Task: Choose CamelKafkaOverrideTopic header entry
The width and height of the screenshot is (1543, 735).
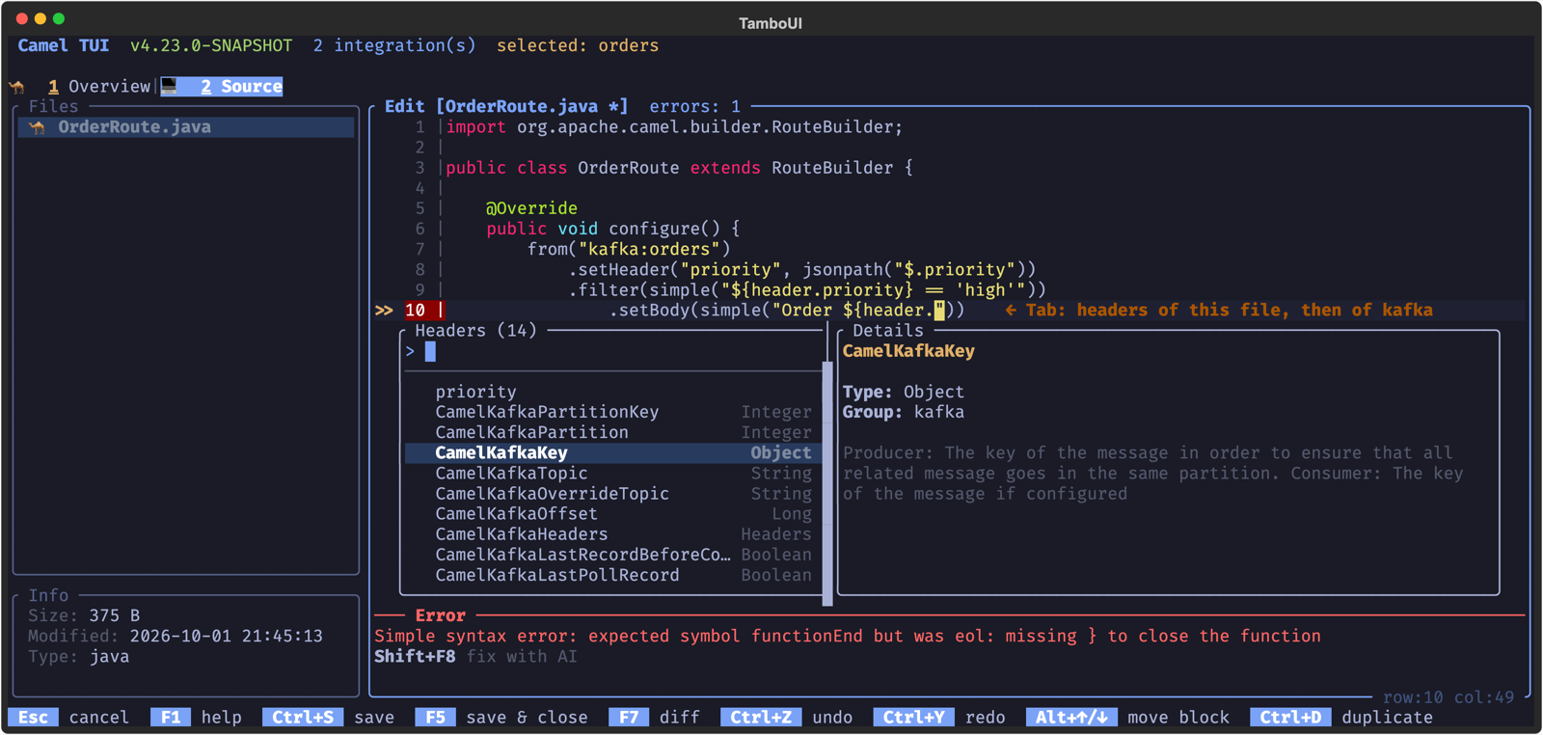Action: [x=613, y=494]
